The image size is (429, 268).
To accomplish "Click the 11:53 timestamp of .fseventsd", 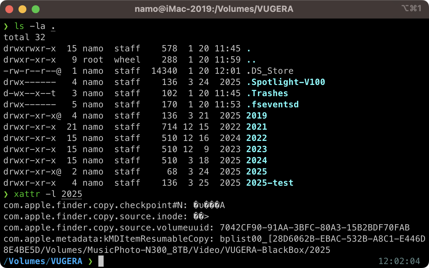I will click(x=227, y=105).
